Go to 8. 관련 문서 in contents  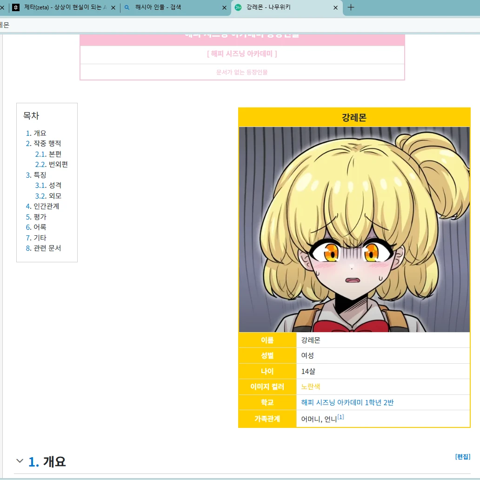pyautogui.click(x=47, y=248)
